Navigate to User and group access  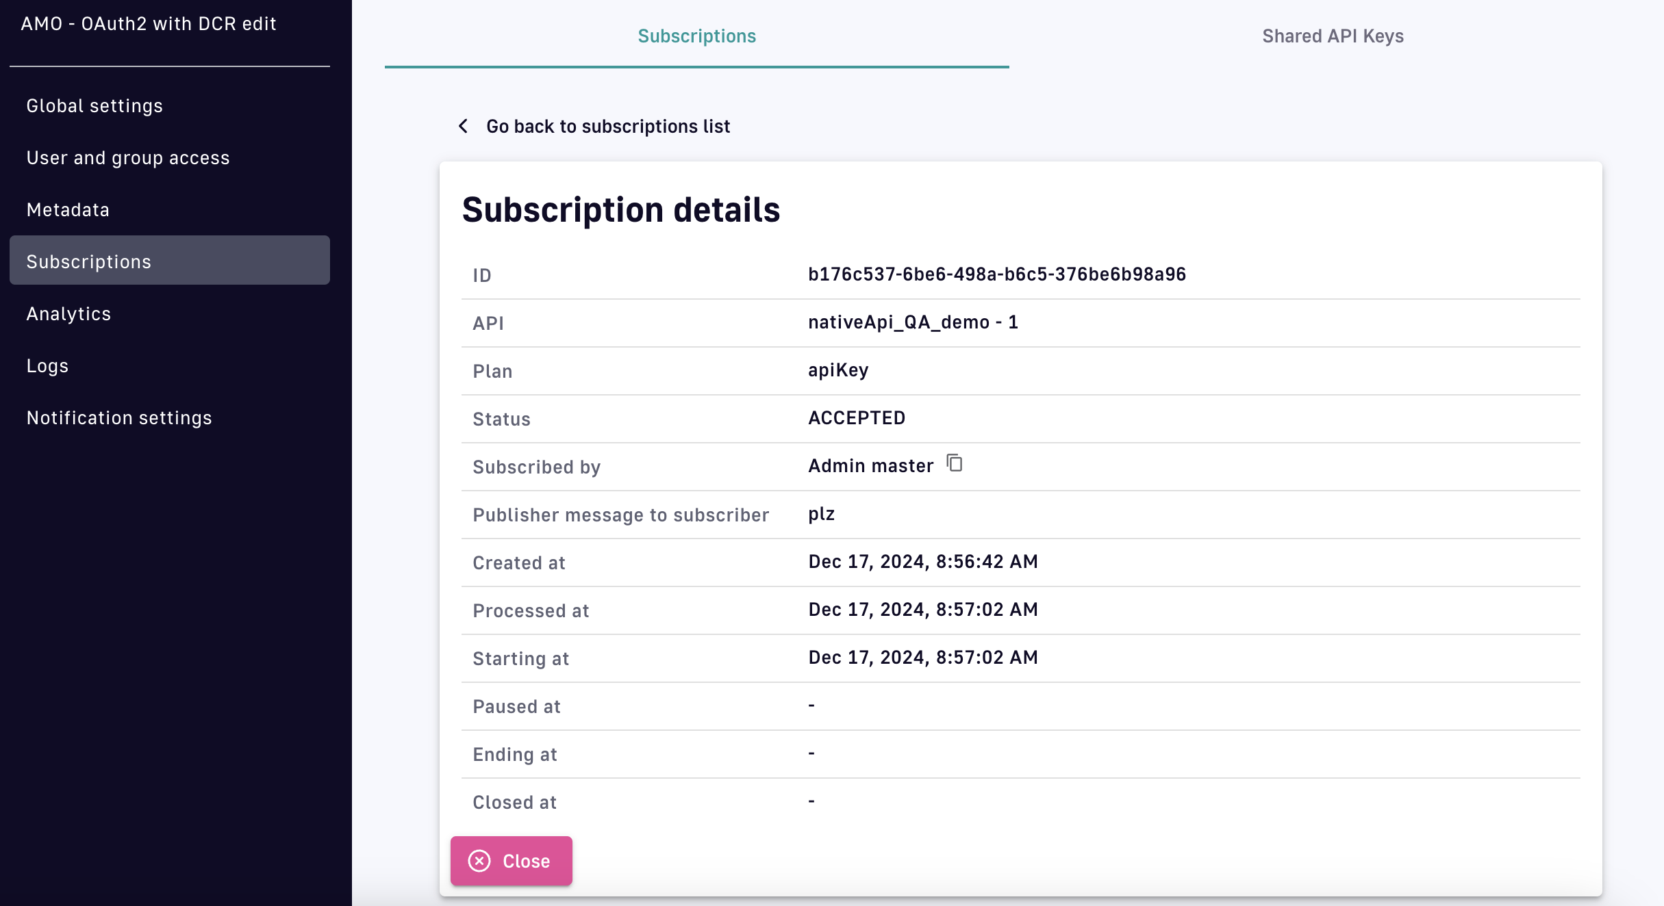[x=128, y=157]
